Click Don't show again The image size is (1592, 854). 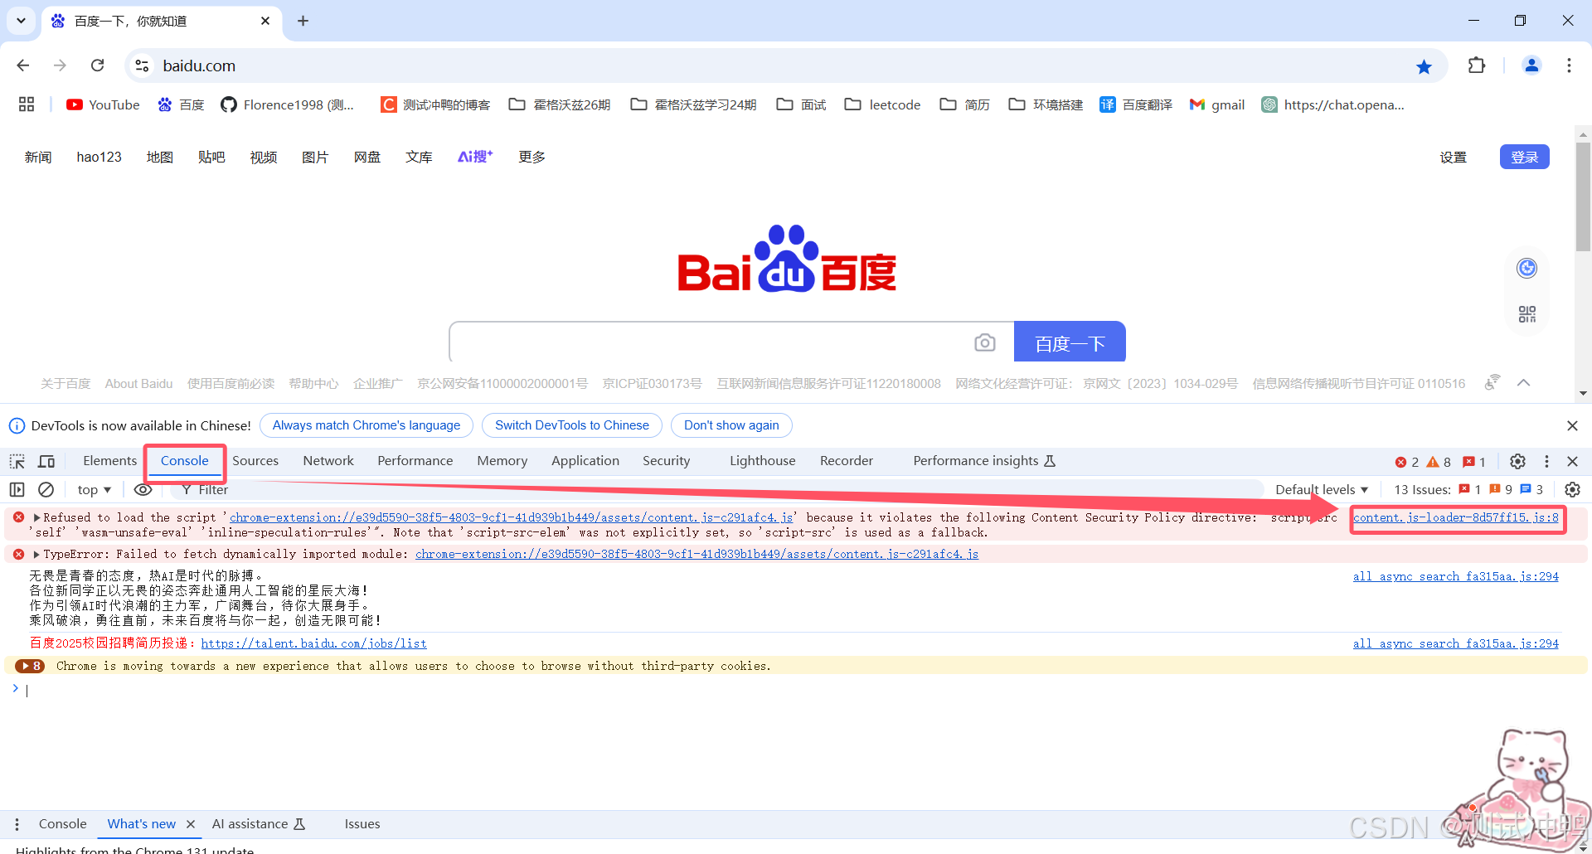pyautogui.click(x=731, y=425)
